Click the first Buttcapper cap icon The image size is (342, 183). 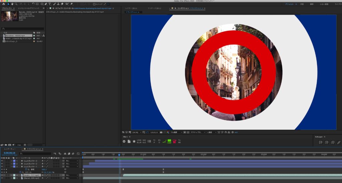point(320,143)
